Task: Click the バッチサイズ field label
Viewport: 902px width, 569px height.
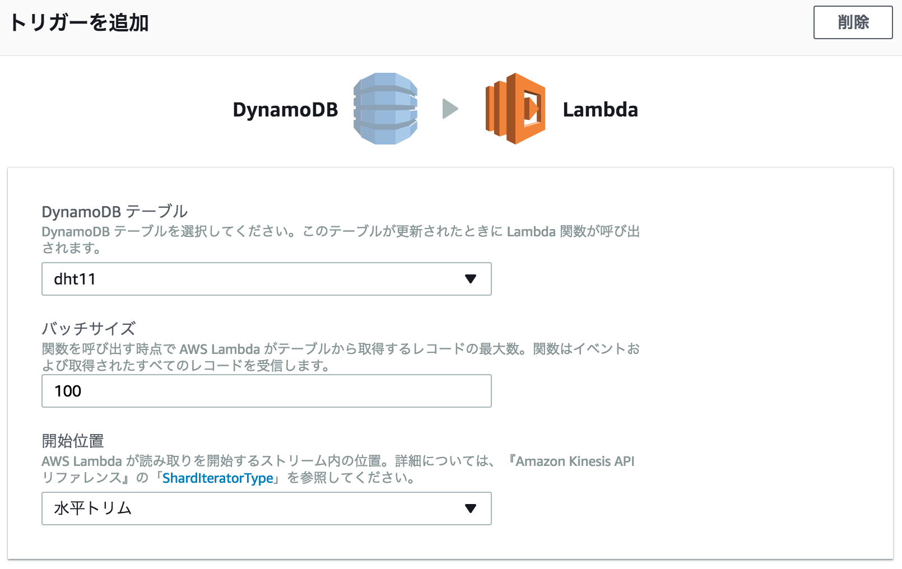Action: (89, 329)
